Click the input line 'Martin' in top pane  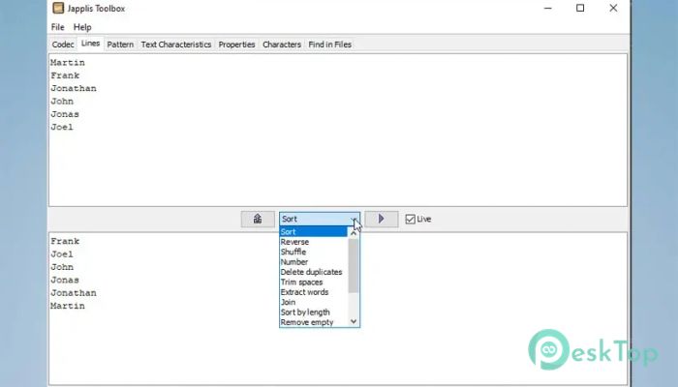point(68,63)
